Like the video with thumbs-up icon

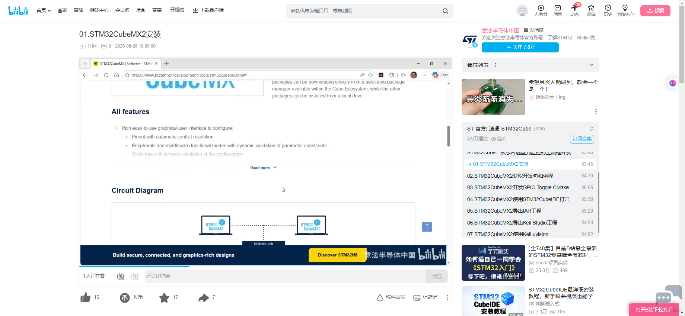click(x=86, y=297)
